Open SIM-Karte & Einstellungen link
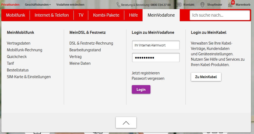 click(29, 77)
